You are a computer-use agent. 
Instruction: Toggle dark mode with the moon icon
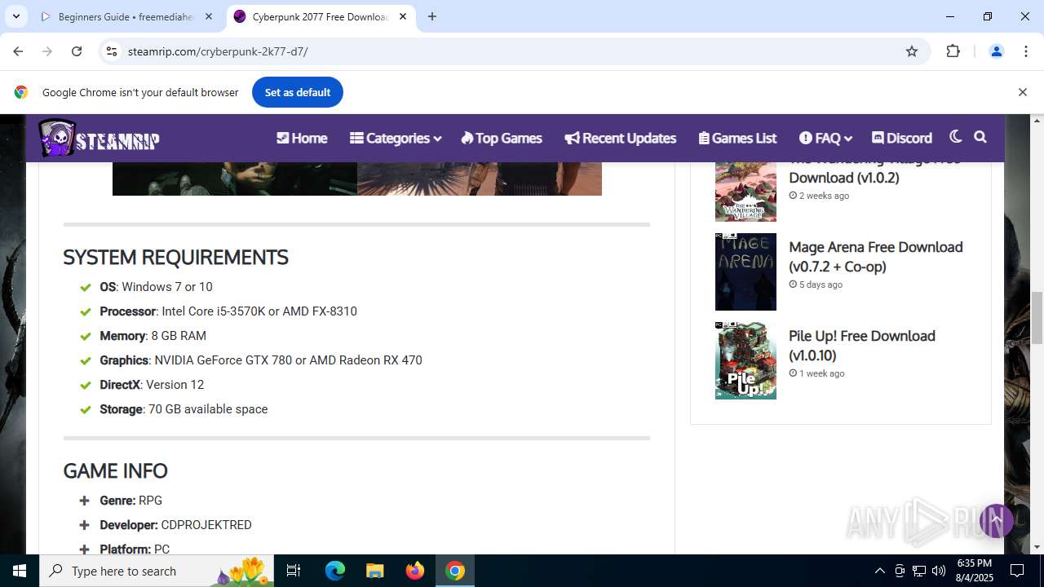[x=956, y=137]
